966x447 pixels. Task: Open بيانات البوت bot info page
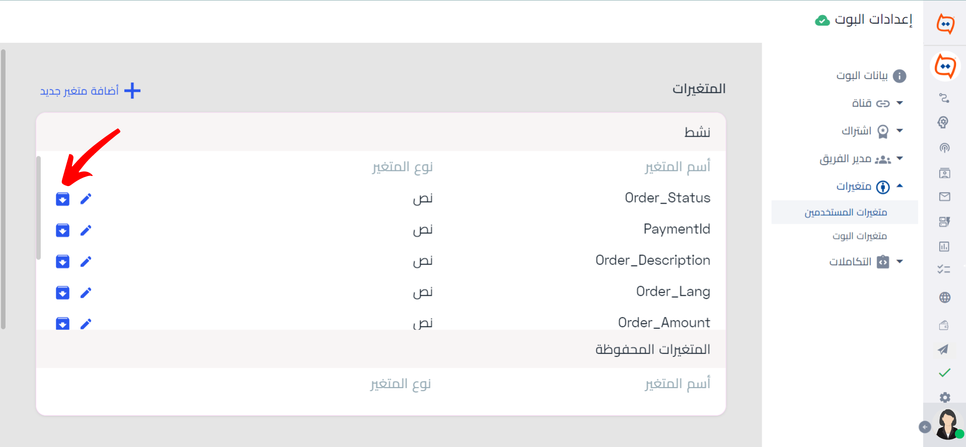coord(871,75)
